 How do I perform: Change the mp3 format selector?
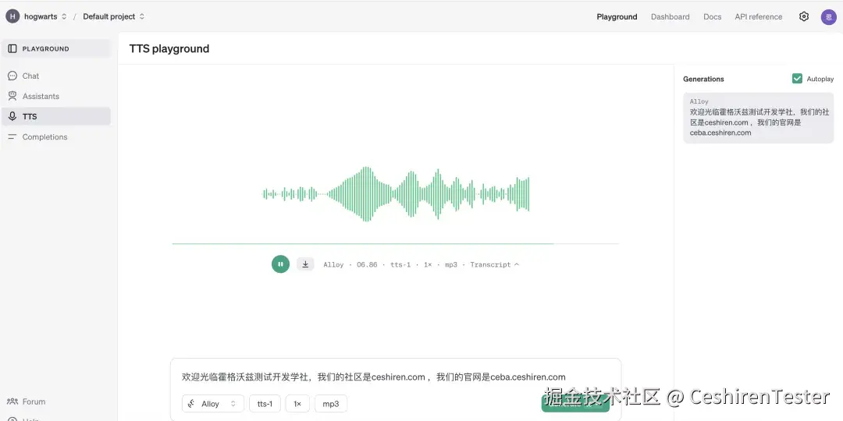[331, 404]
